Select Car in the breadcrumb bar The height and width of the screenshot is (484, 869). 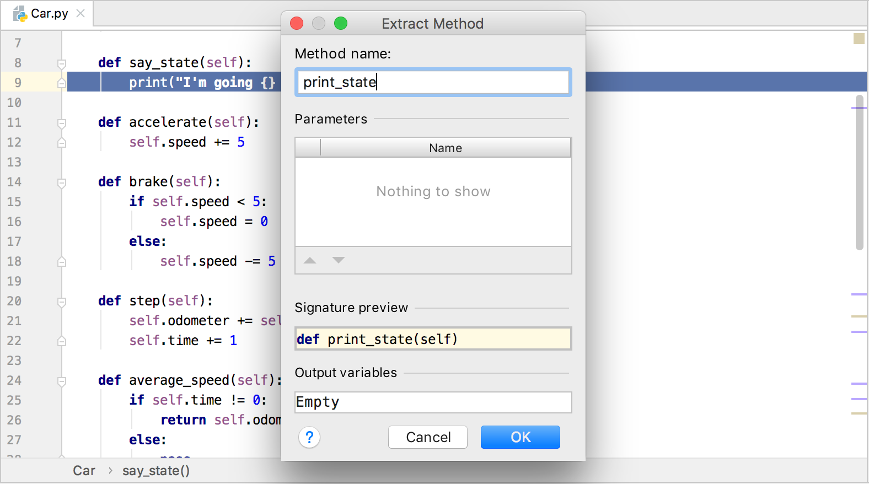point(84,471)
